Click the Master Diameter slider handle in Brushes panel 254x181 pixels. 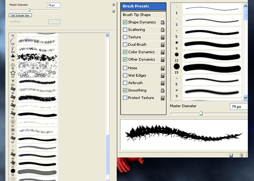point(201,113)
